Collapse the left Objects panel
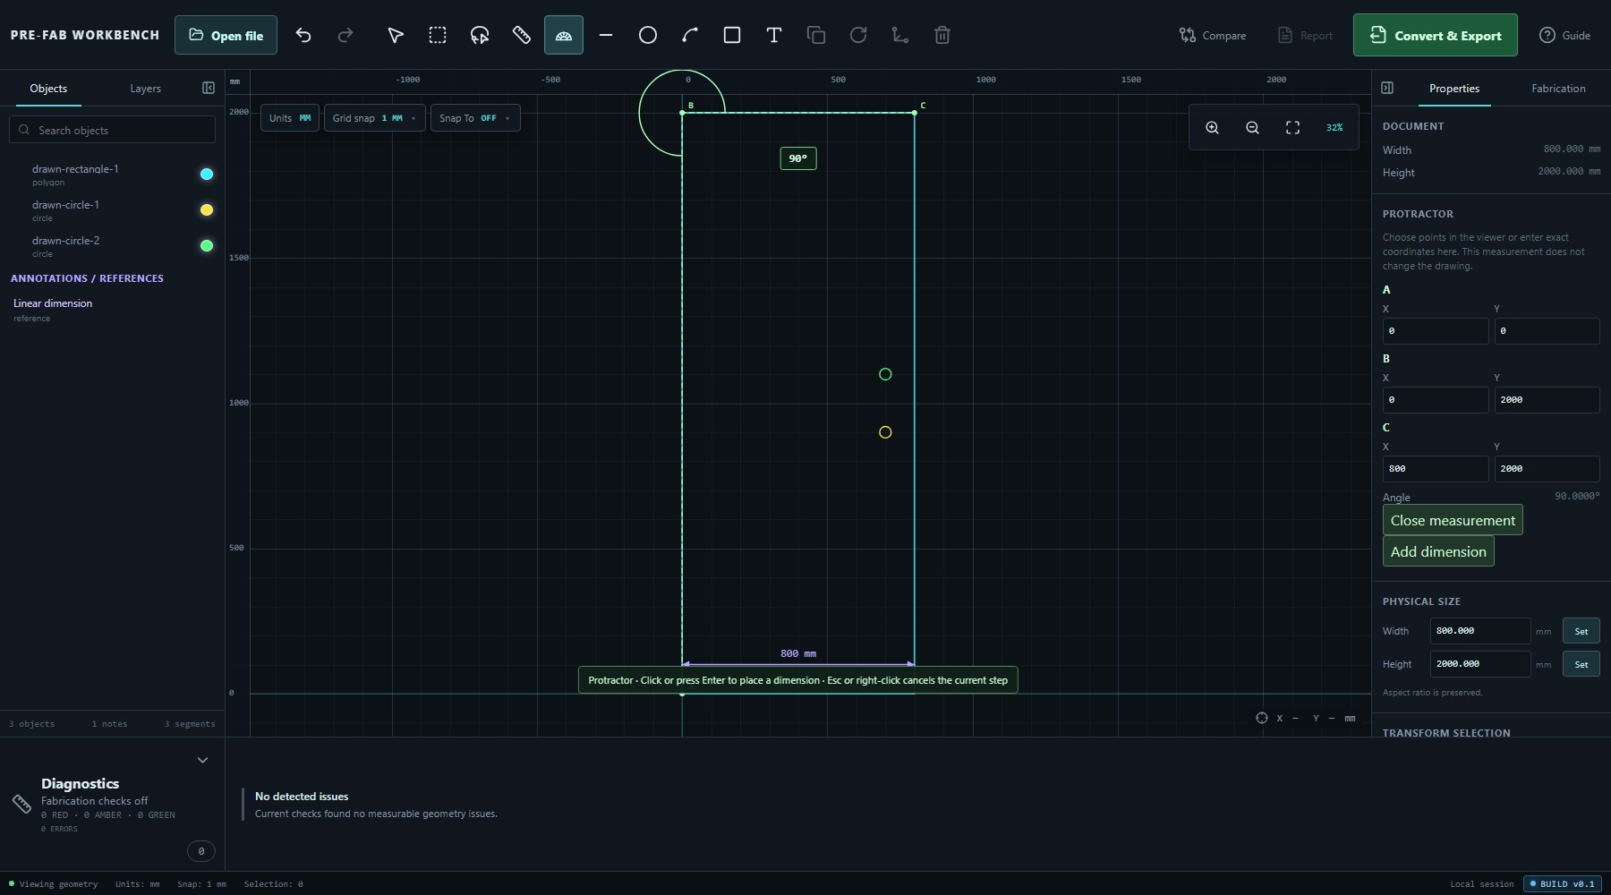Screen dimensions: 1611x895 (x=209, y=88)
